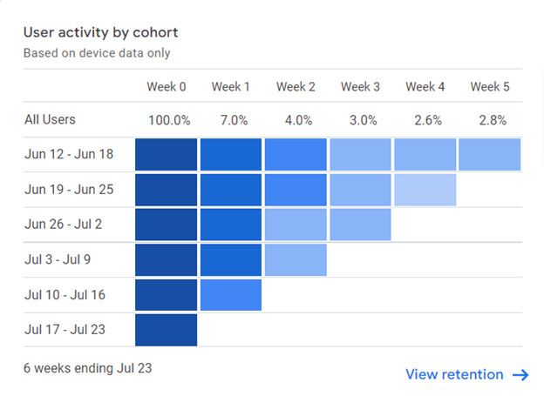The image size is (544, 396).
Task: Click the 2.8% Week 5 value
Action: (x=489, y=120)
